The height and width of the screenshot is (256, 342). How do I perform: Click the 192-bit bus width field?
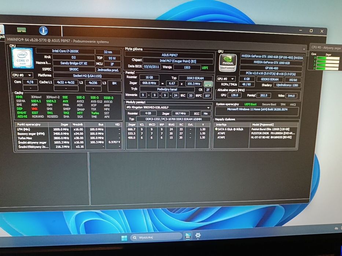(x=293, y=80)
